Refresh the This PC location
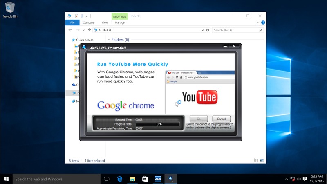 coord(208,30)
